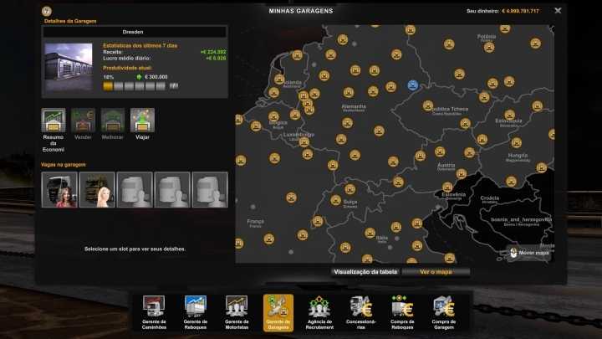This screenshot has width=602, height=339.
Task: Click garage marker directly above Eslováquia label
Action: coord(509,115)
